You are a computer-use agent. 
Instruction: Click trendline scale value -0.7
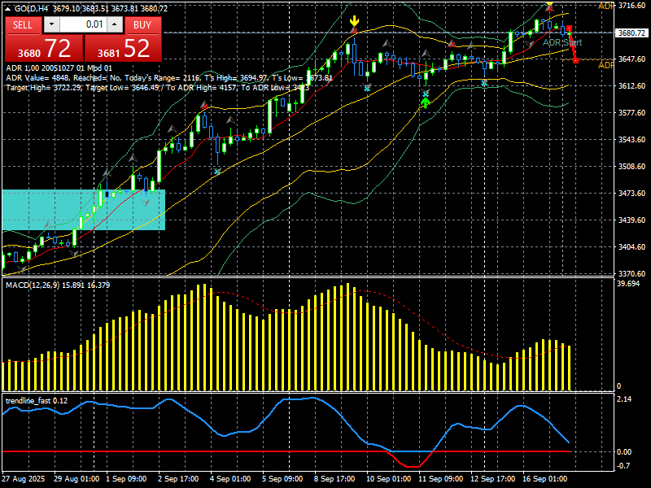click(x=624, y=466)
